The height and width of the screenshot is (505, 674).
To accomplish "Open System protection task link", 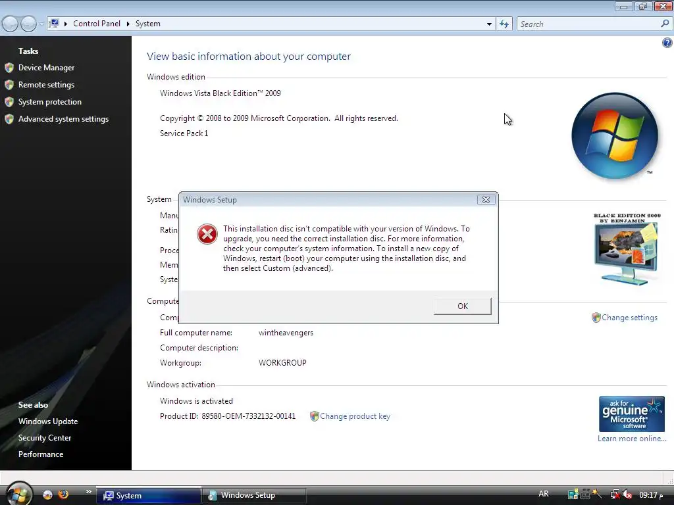I will point(50,102).
